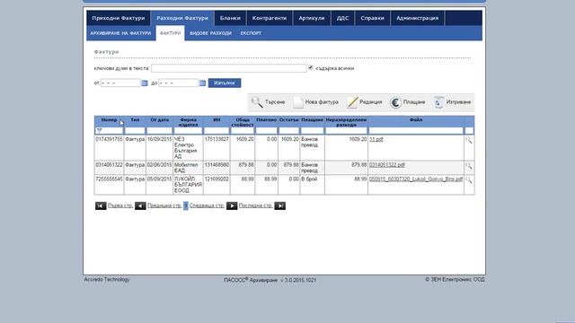Click the Предишна стр. link
The image size is (575, 323).
click(164, 205)
